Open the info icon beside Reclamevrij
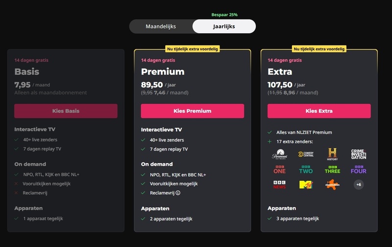 click(178, 193)
